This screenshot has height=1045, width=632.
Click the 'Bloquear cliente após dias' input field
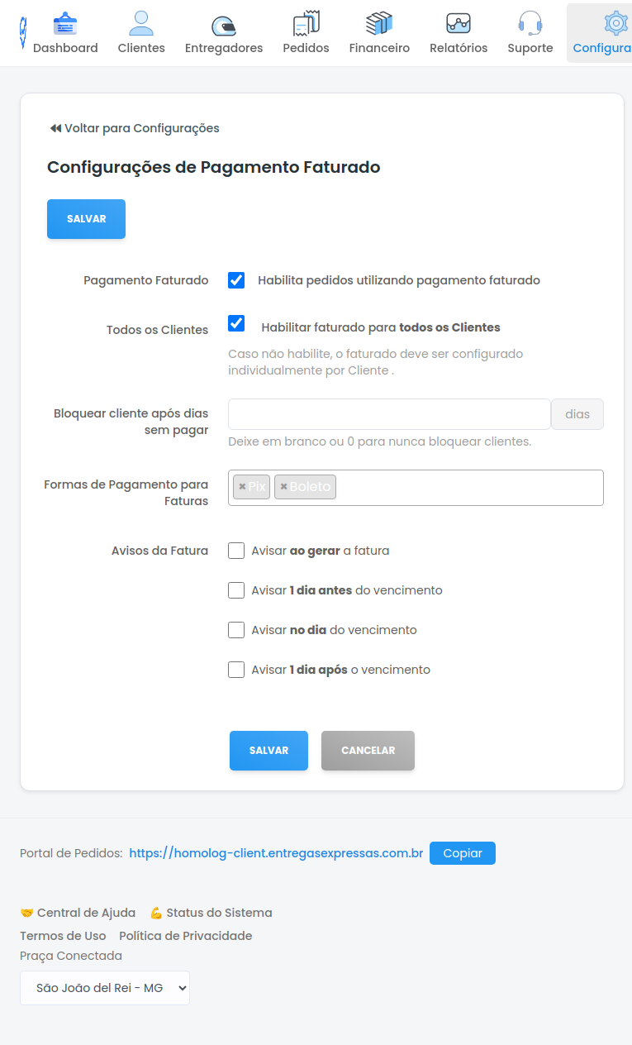click(388, 413)
